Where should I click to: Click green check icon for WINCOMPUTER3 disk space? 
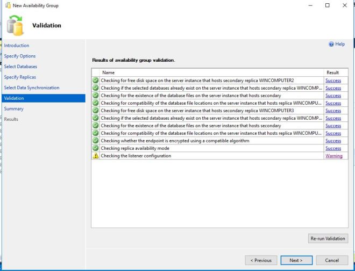point(96,111)
